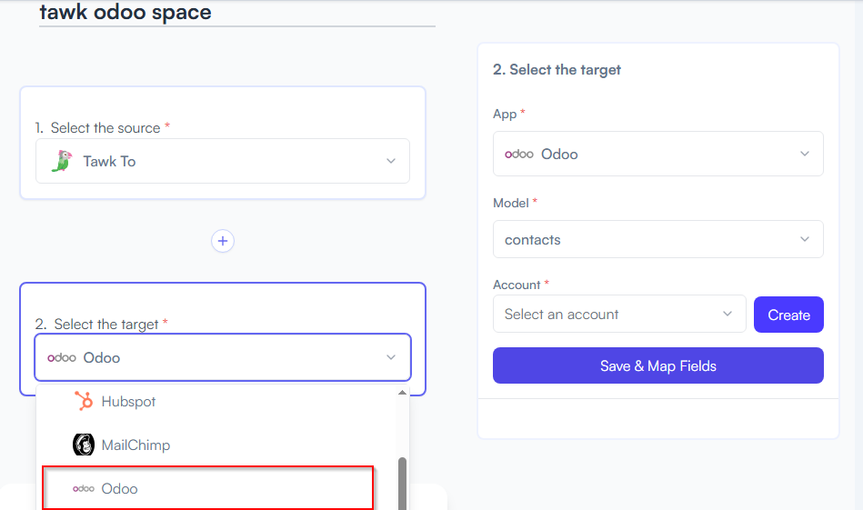The width and height of the screenshot is (863, 510).
Task: Click Save & Map Fields button
Action: click(x=658, y=365)
